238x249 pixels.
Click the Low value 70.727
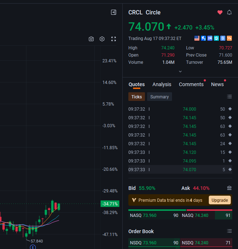225,48
